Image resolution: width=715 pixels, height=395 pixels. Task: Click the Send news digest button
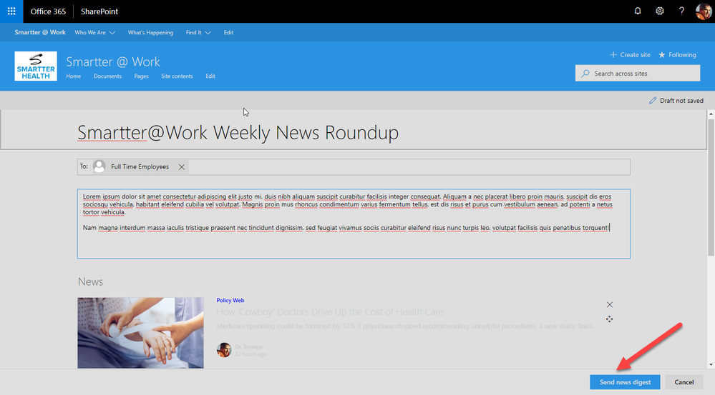coord(625,382)
